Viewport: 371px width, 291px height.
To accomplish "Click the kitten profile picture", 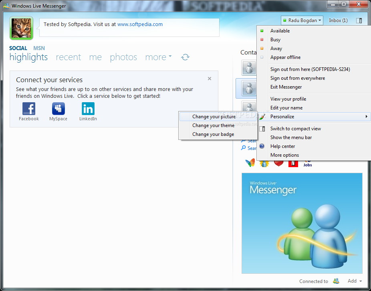I will click(21, 28).
